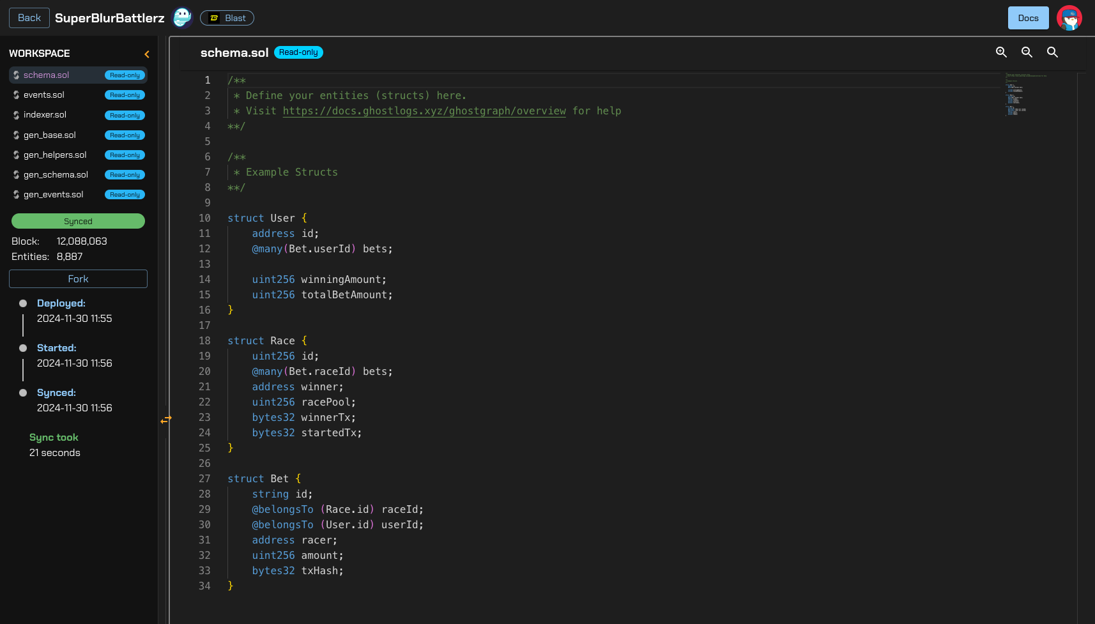
Task: Toggle Read-only on gen_events.sol
Action: click(x=125, y=194)
